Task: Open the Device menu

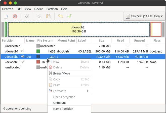Action: [38, 9]
